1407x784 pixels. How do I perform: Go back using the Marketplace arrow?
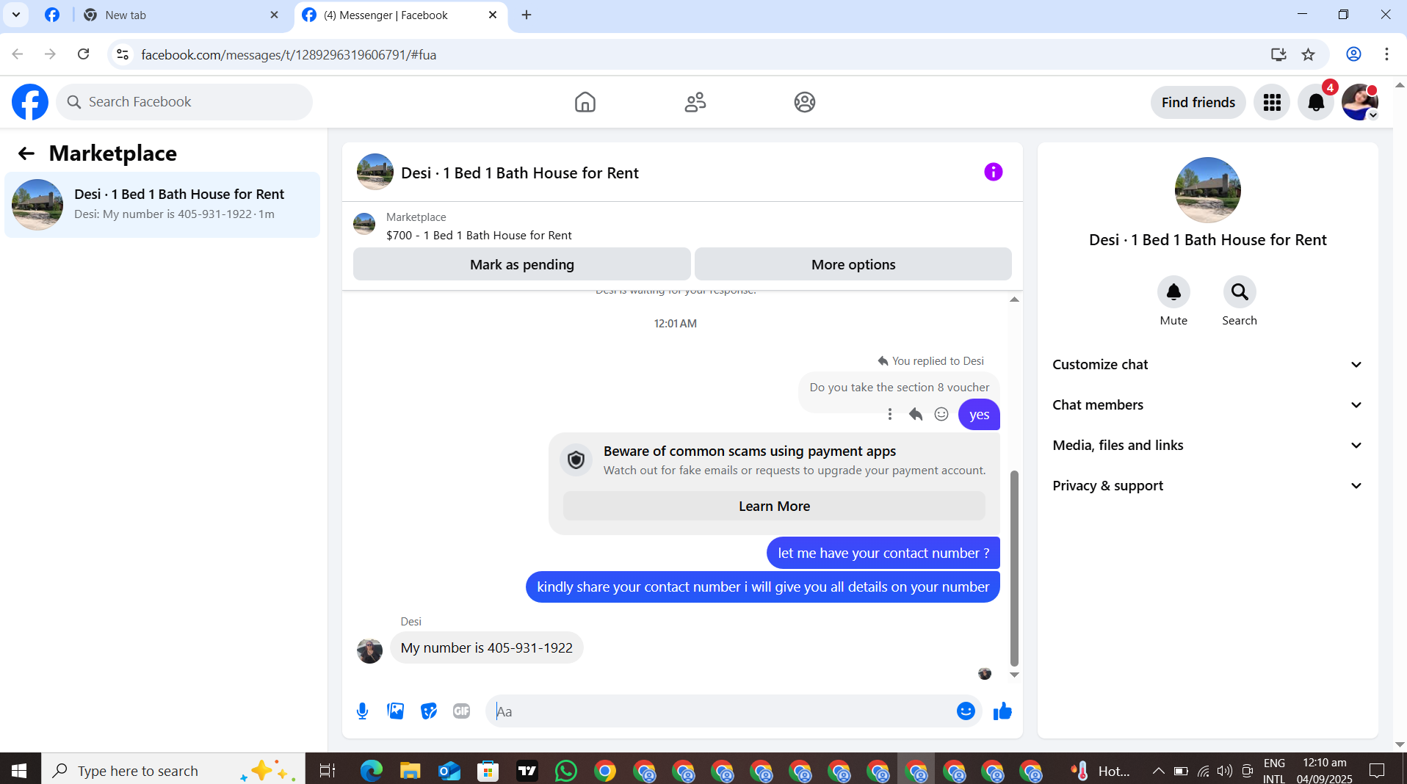tap(26, 153)
